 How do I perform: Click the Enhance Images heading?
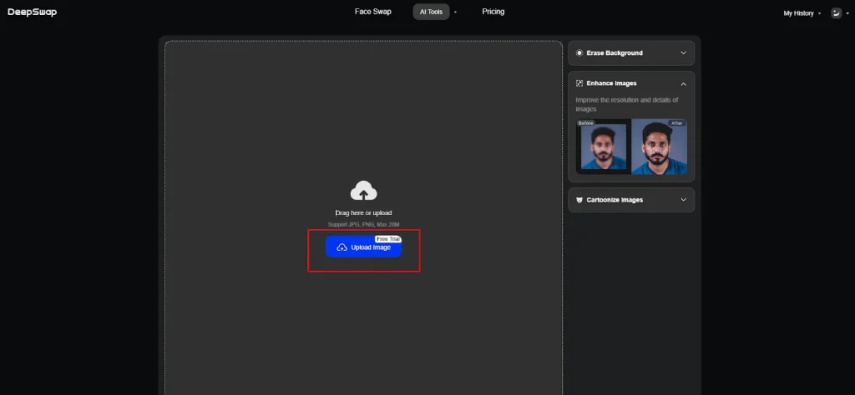[x=611, y=83]
